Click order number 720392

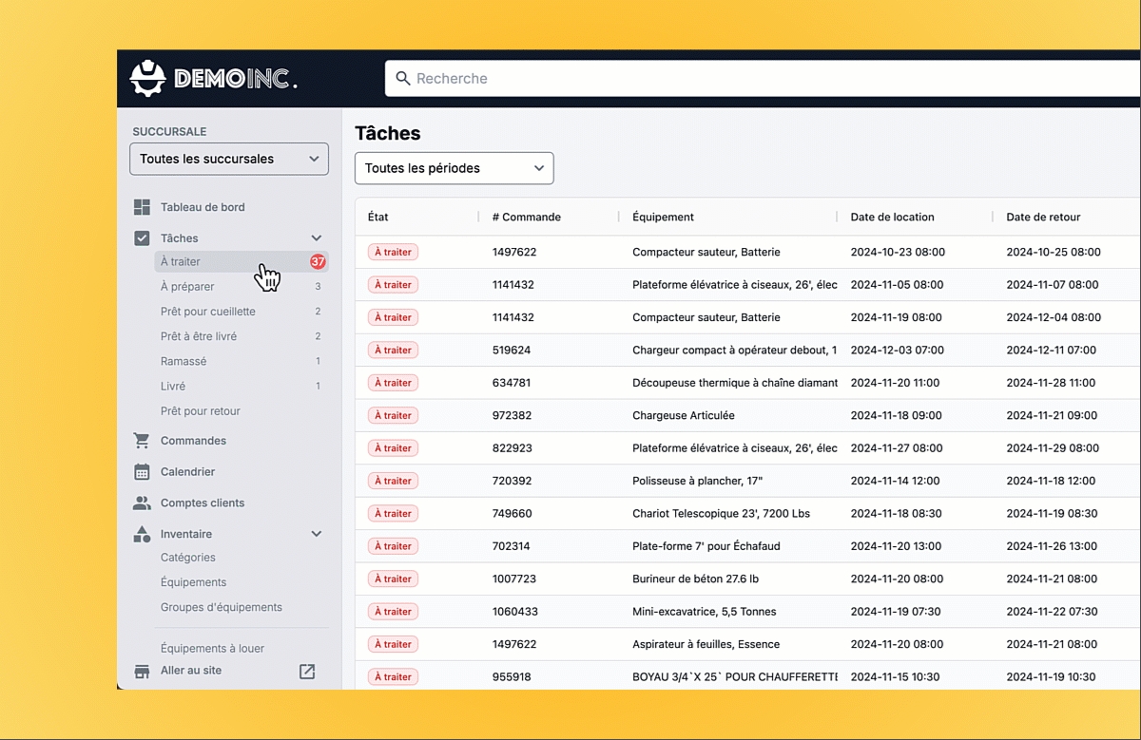point(512,481)
